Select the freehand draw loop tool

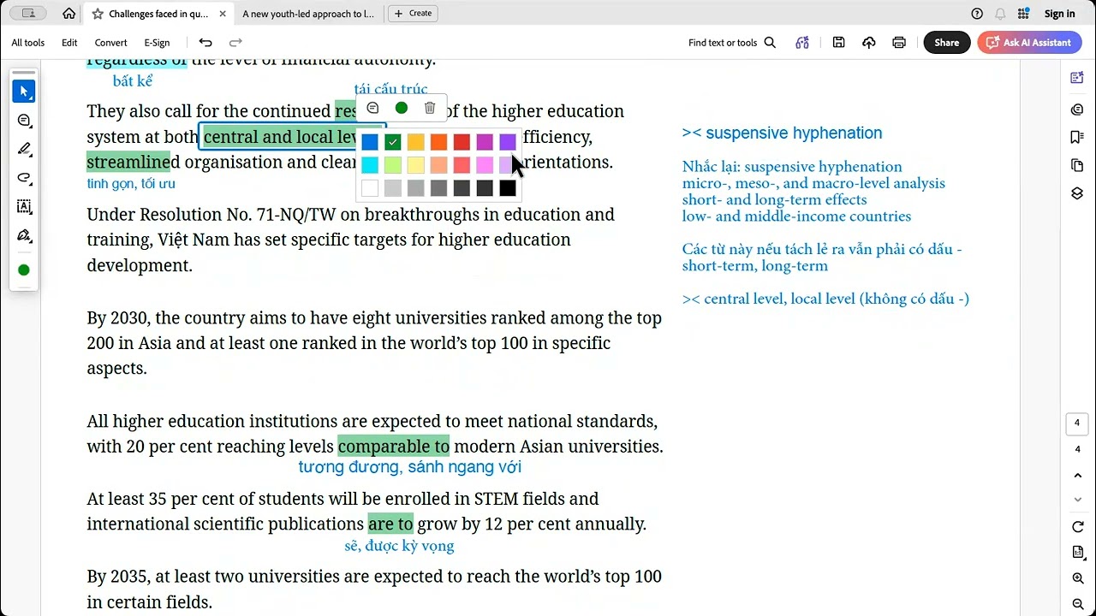pos(24,178)
